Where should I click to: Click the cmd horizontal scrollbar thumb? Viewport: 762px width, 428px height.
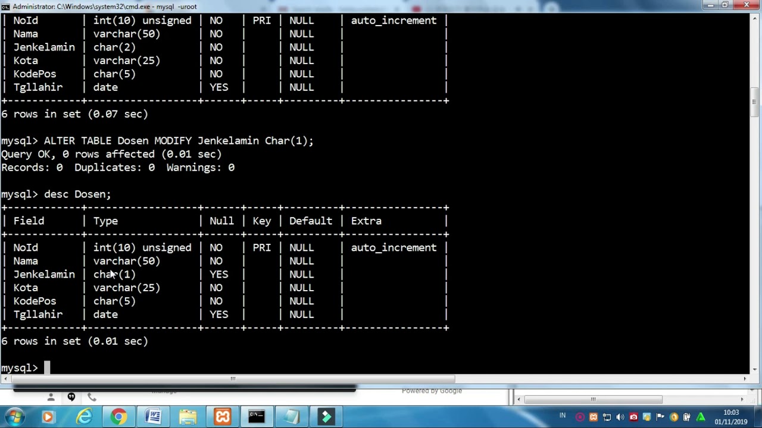[x=232, y=379]
